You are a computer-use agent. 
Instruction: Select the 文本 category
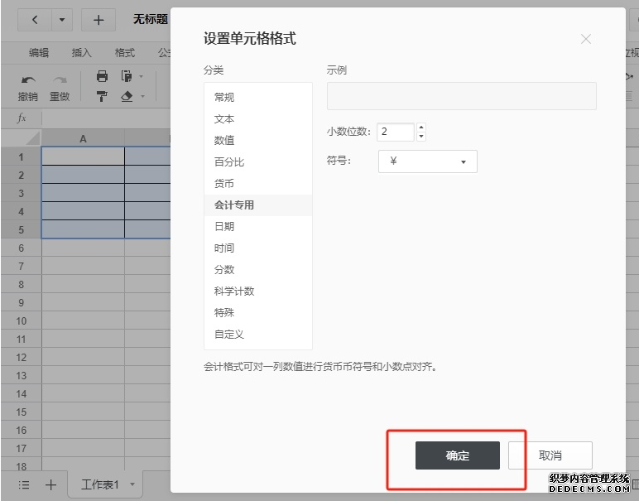click(x=258, y=119)
